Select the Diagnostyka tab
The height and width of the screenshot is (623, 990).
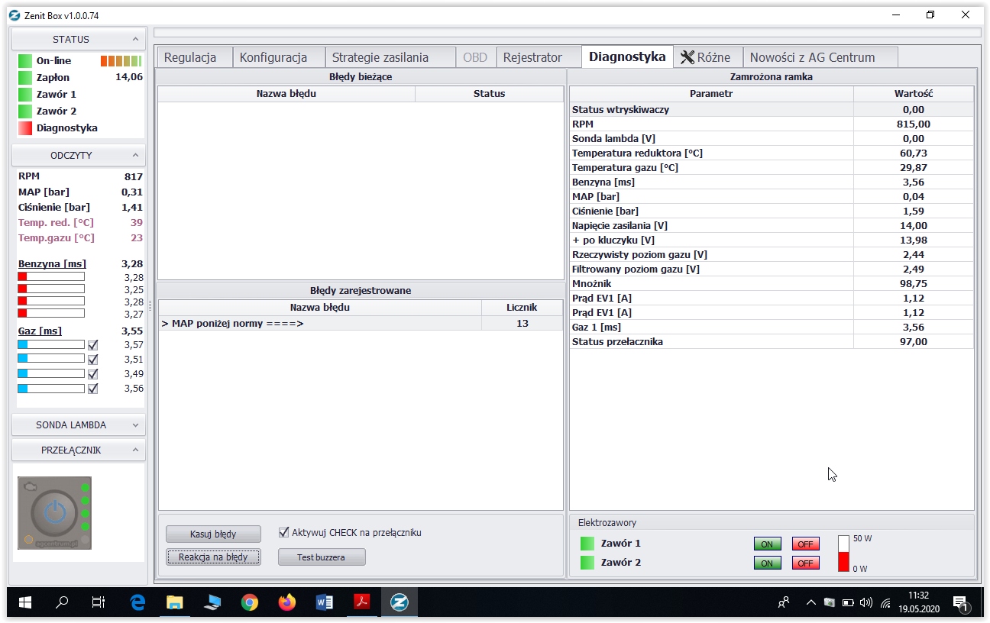(627, 56)
